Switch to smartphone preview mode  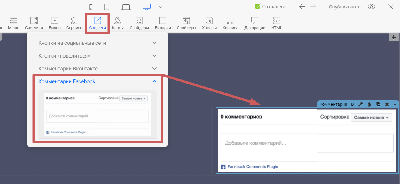click(91, 7)
